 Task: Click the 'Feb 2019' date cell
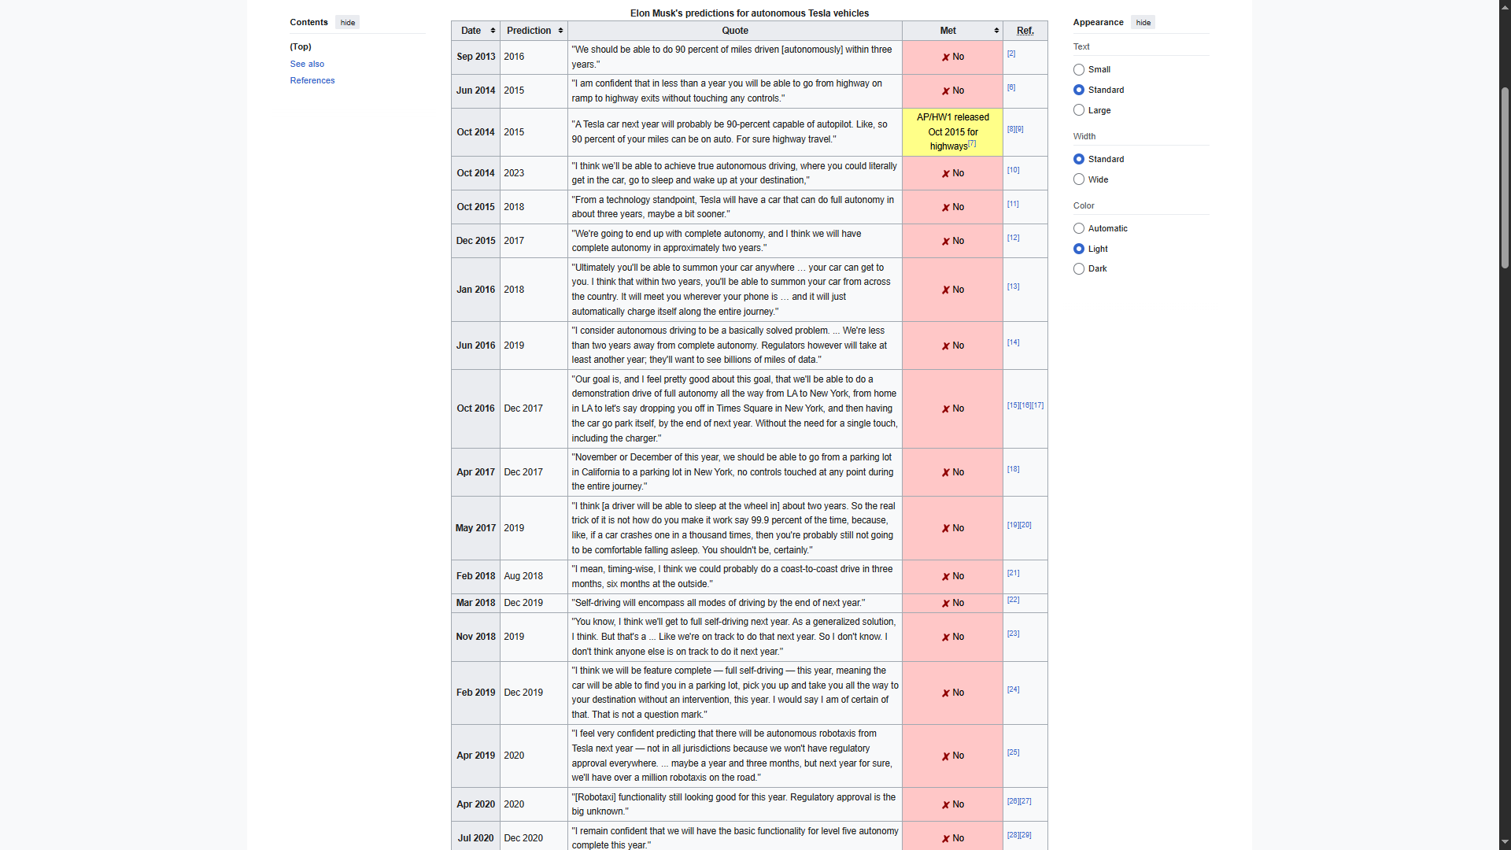coord(475,693)
